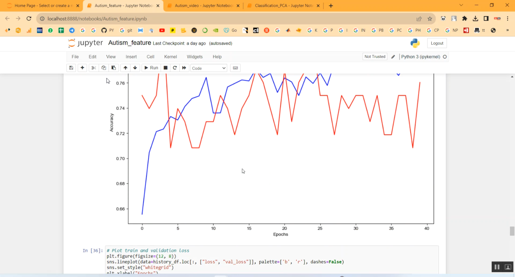Toggle the Not Trusted notebook indicator
Viewport: 515px width, 277px height.
375,57
